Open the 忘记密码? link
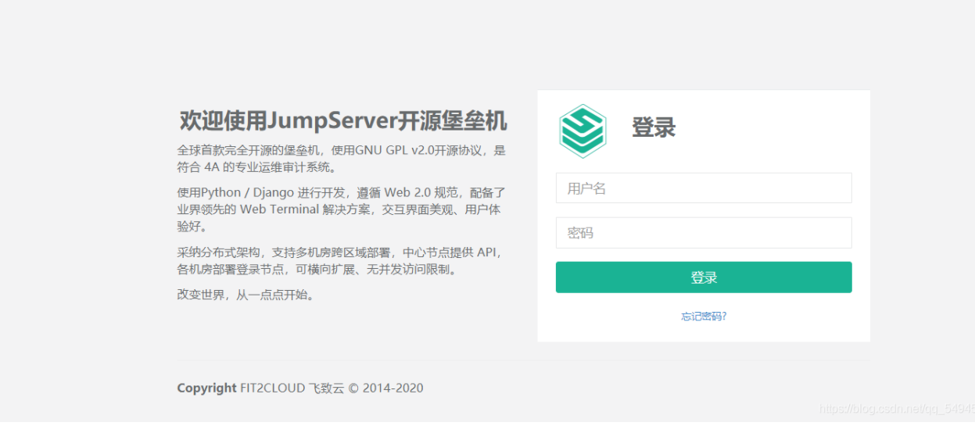 point(704,317)
